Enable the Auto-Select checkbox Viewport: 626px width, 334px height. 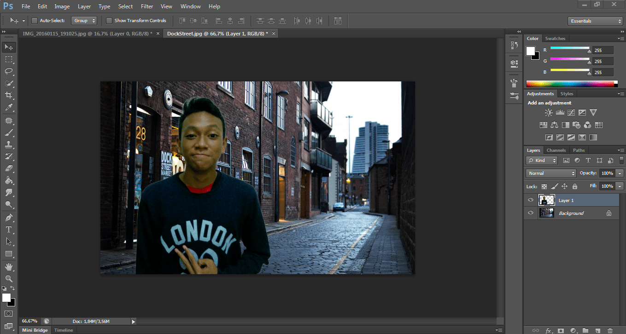35,21
